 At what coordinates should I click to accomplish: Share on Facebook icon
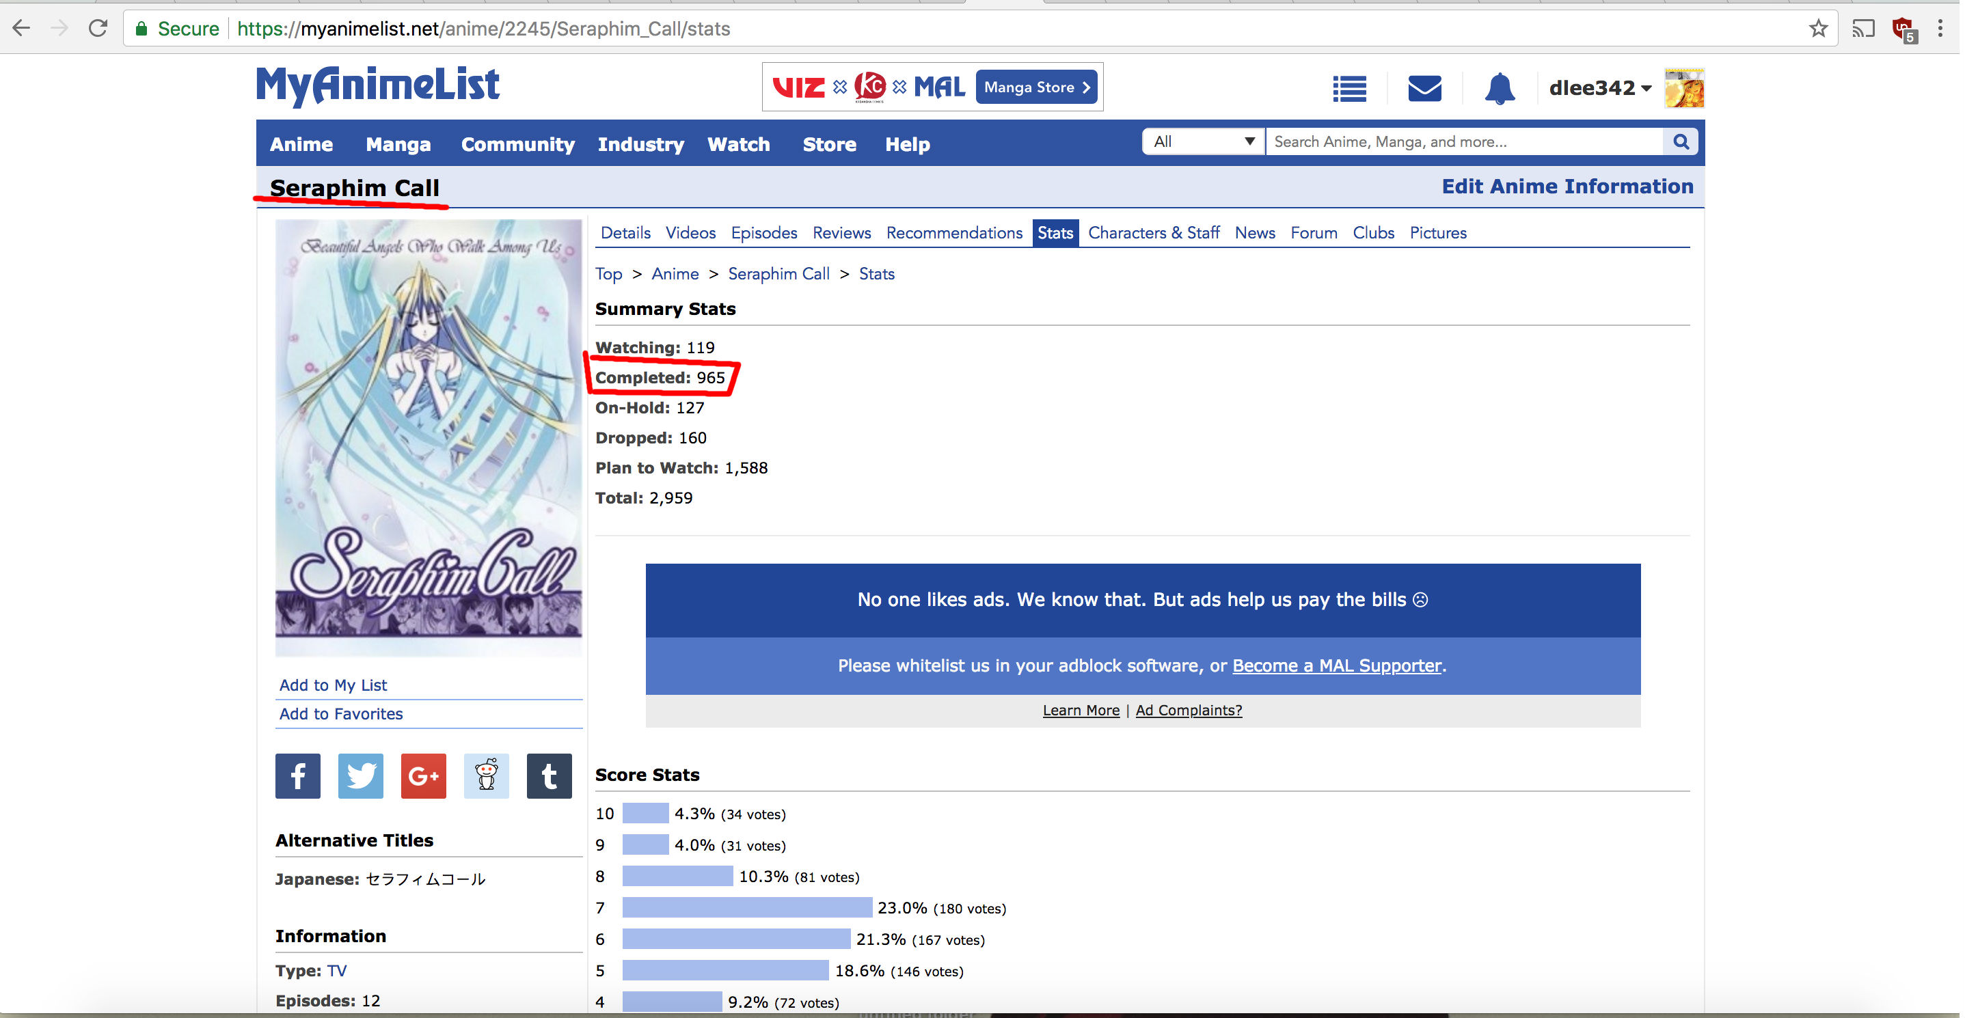point(298,777)
